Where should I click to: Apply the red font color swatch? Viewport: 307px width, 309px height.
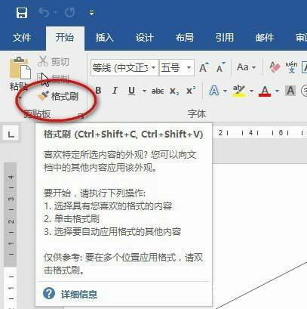coord(265,91)
